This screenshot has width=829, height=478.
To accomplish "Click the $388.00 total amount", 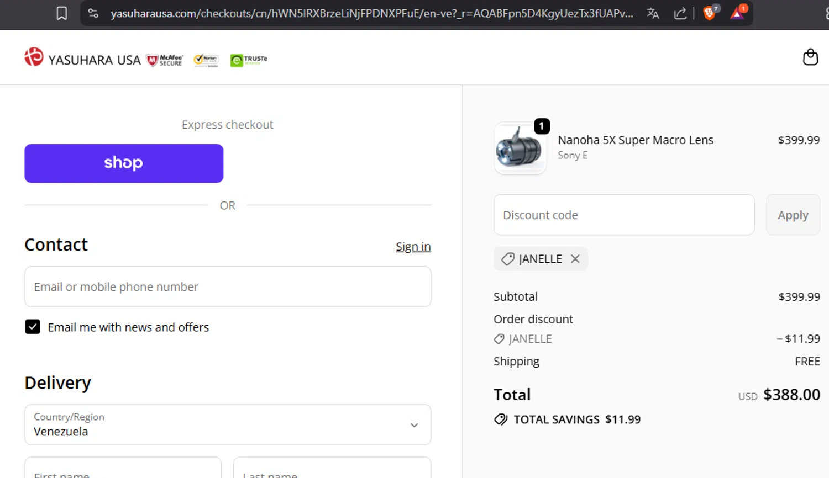I will [791, 395].
